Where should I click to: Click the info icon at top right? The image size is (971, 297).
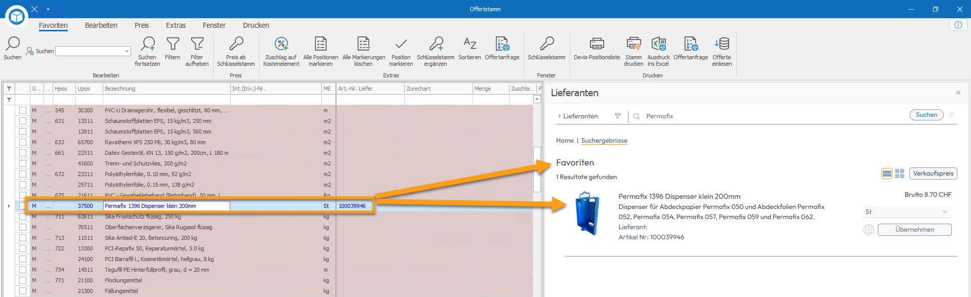click(x=958, y=25)
